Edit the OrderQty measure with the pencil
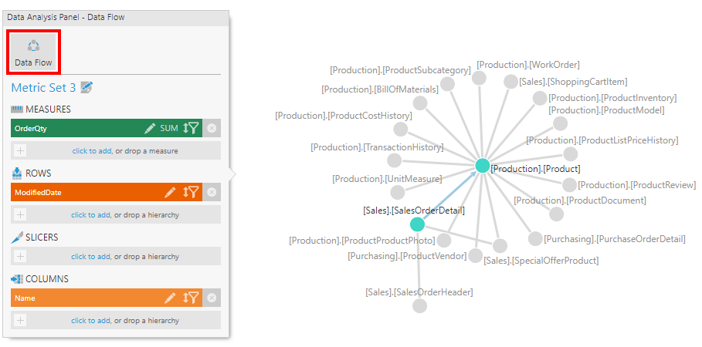Viewport: 702px width, 347px height. [150, 129]
